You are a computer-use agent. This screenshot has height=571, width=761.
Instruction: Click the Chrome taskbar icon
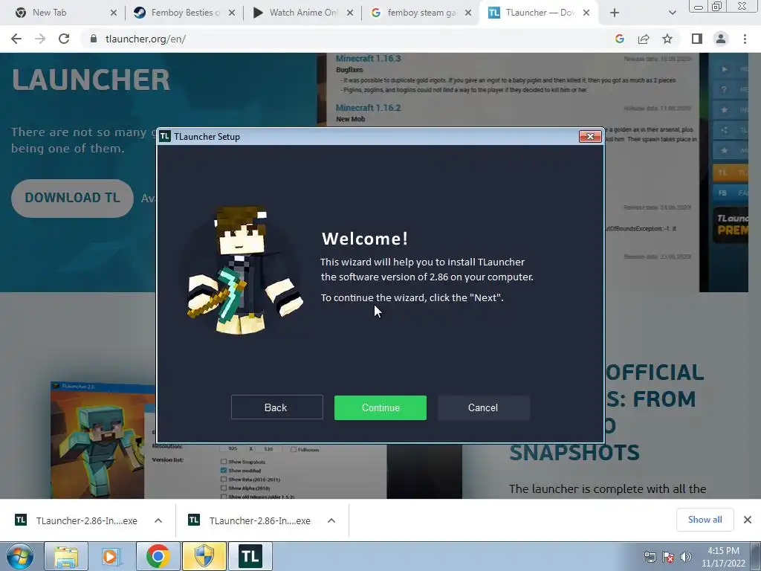(158, 556)
